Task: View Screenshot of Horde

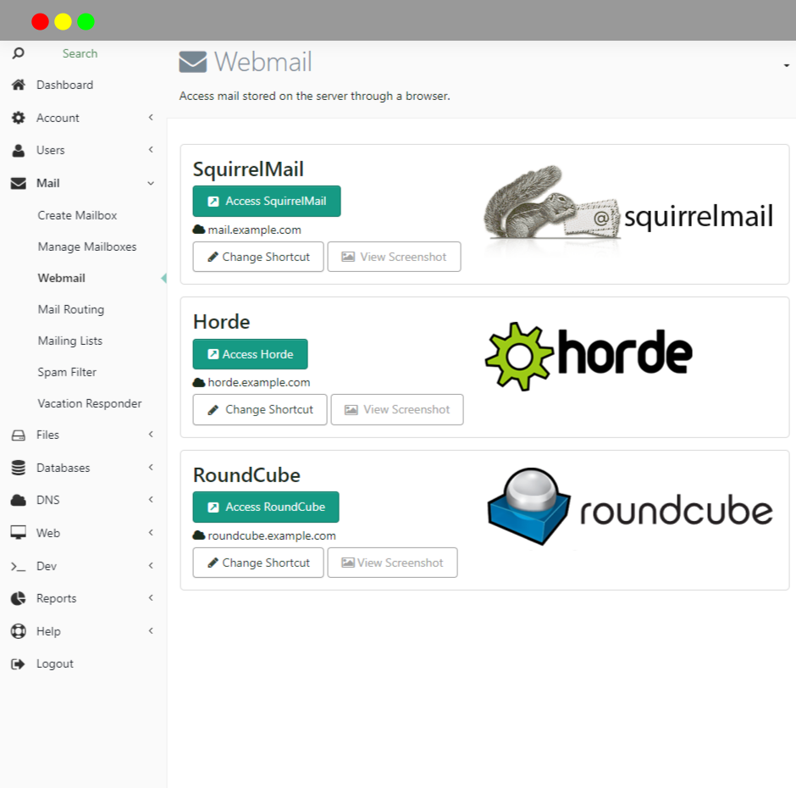Action: 397,409
